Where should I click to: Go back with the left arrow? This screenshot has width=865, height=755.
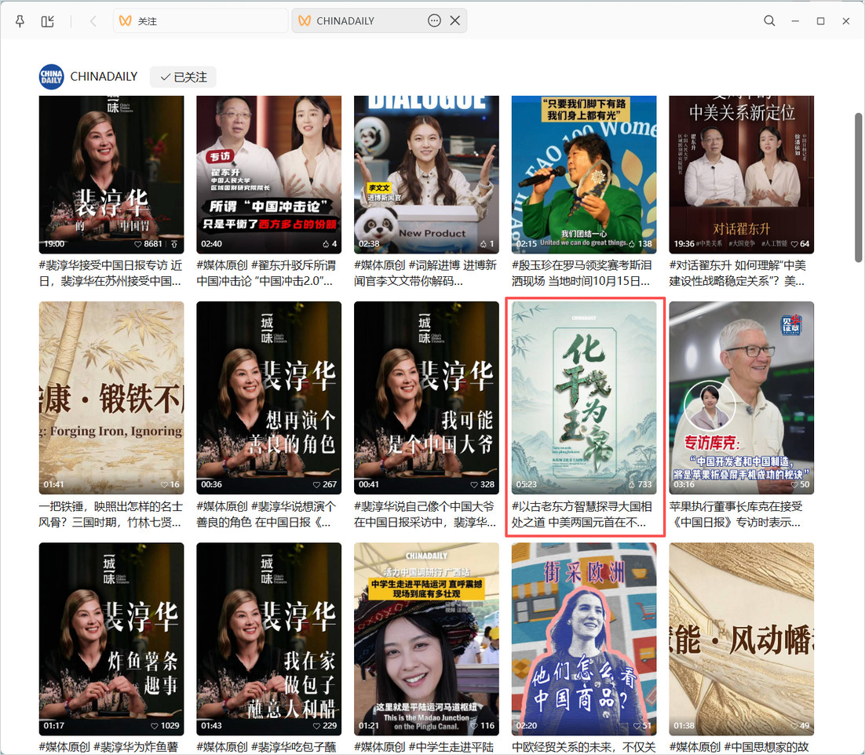click(93, 21)
